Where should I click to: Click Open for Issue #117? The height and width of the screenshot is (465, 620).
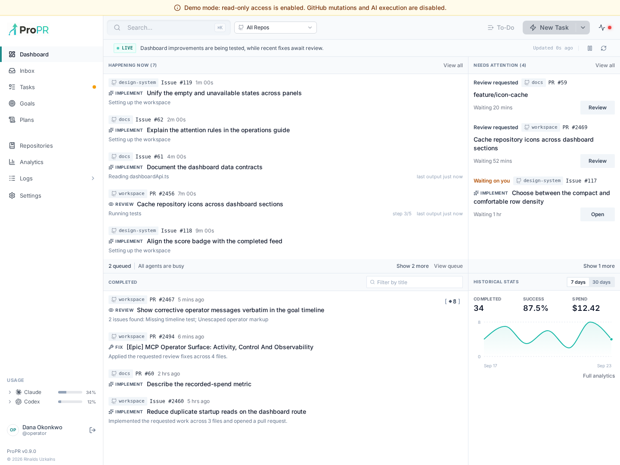click(x=598, y=214)
